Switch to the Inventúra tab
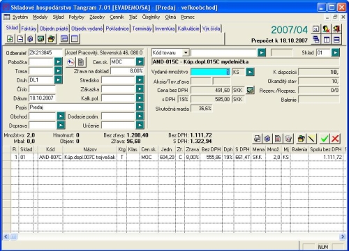The height and width of the screenshot is (251, 349). tap(165, 29)
